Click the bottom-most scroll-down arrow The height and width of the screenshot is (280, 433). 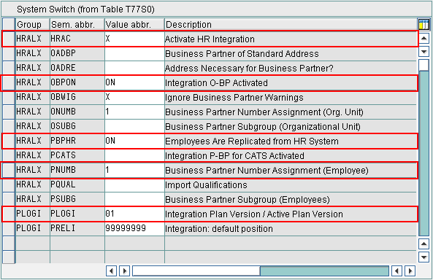click(424, 257)
